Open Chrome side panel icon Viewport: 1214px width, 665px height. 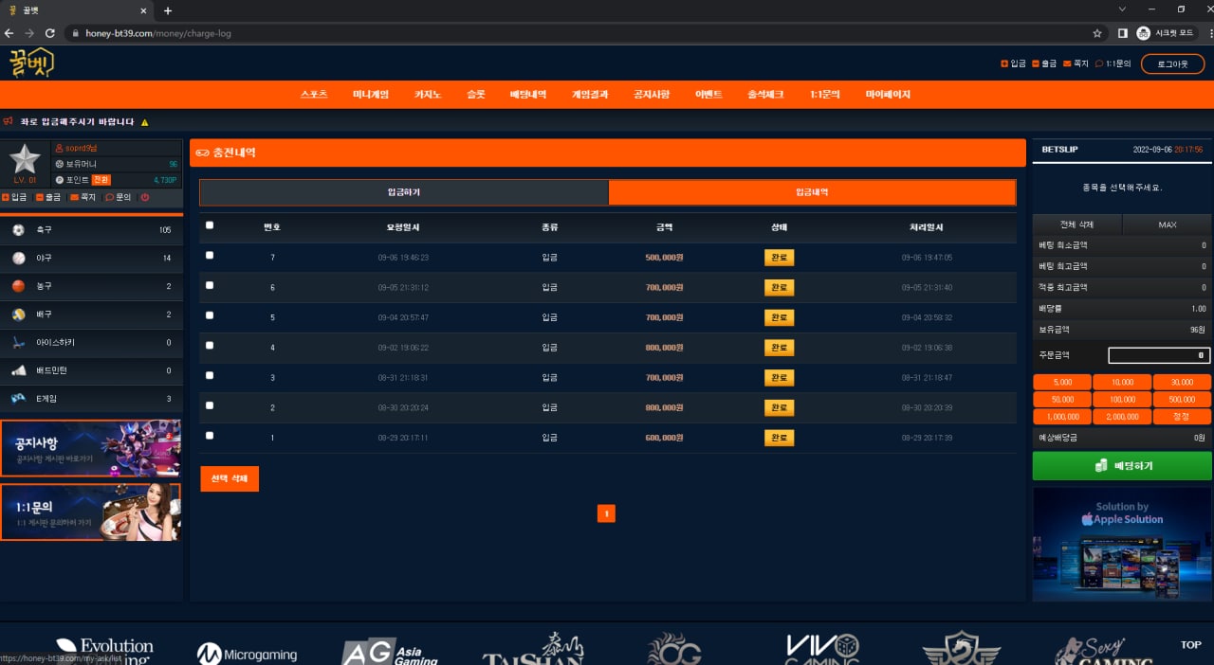coord(1122,33)
